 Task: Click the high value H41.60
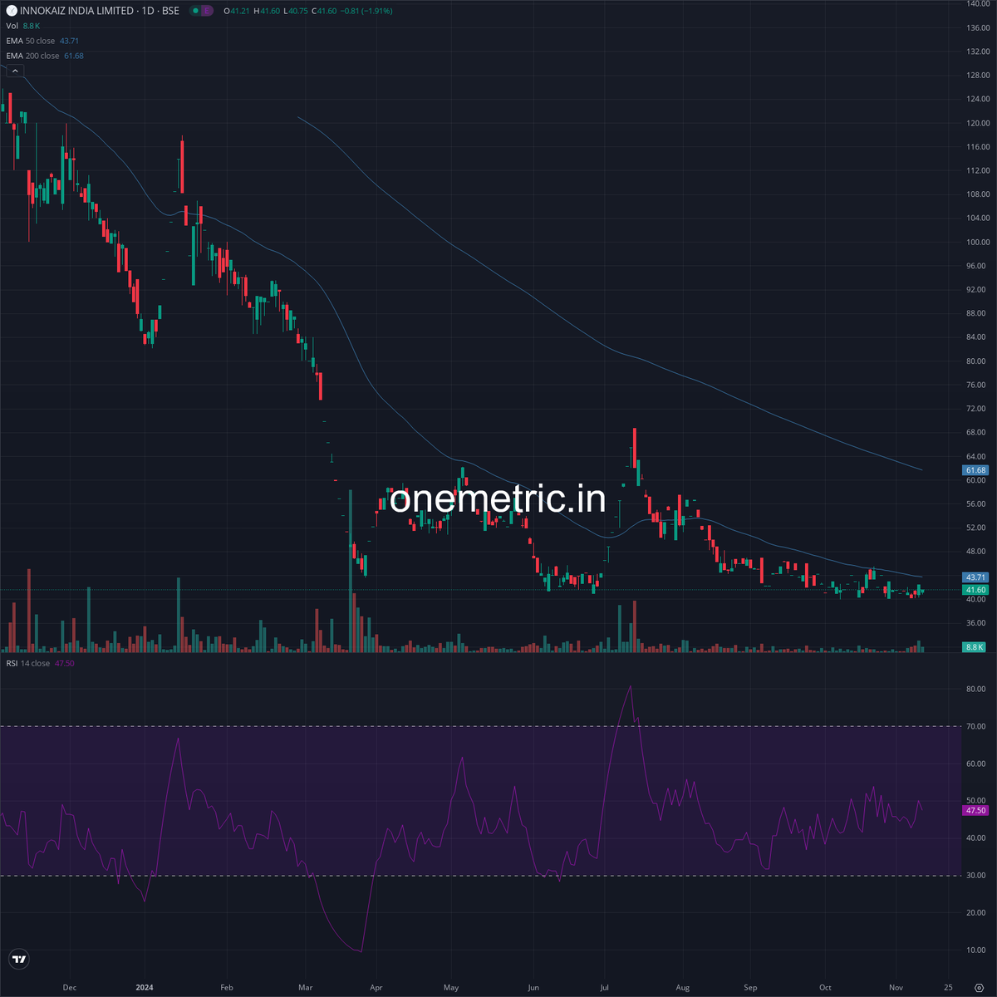pyautogui.click(x=266, y=11)
